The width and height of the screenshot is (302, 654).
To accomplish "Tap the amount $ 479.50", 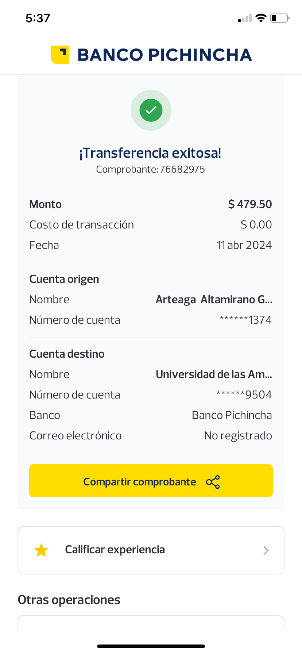I will pos(250,204).
